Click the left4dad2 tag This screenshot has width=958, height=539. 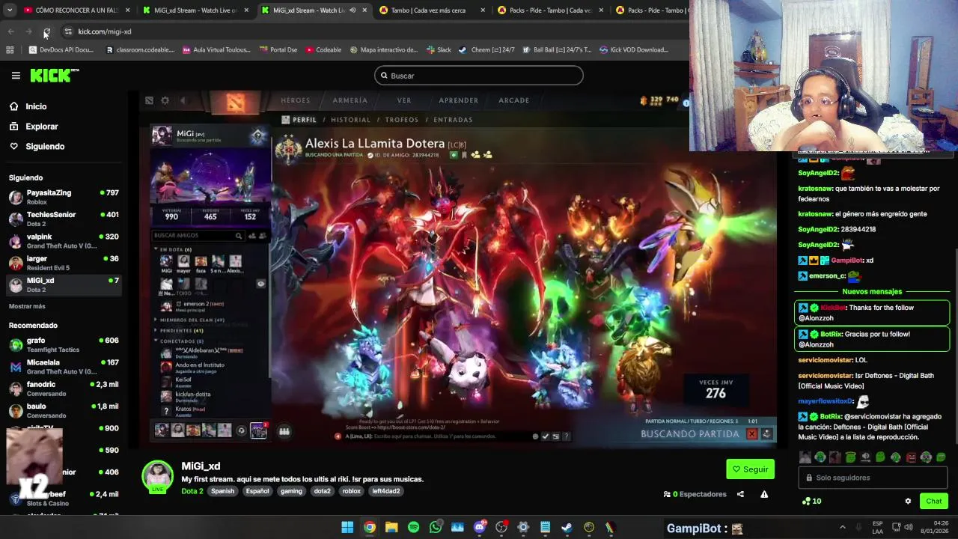pyautogui.click(x=385, y=491)
